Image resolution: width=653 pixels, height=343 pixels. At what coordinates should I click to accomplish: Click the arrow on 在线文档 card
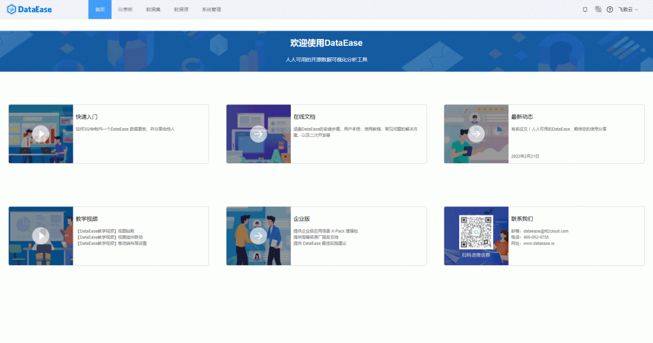click(x=258, y=134)
